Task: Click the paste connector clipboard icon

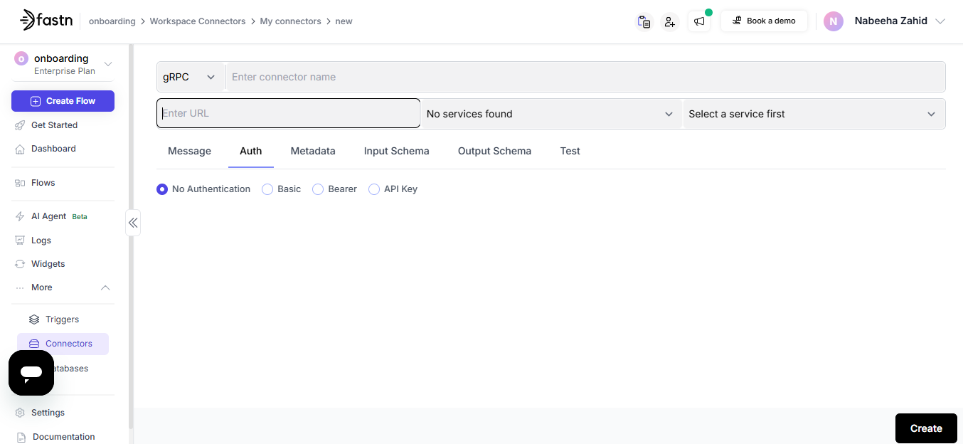Action: (644, 21)
